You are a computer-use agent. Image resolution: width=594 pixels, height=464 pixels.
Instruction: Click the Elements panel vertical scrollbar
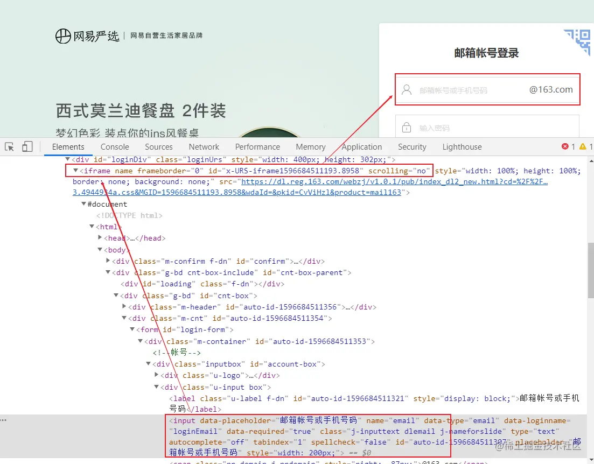point(591,270)
